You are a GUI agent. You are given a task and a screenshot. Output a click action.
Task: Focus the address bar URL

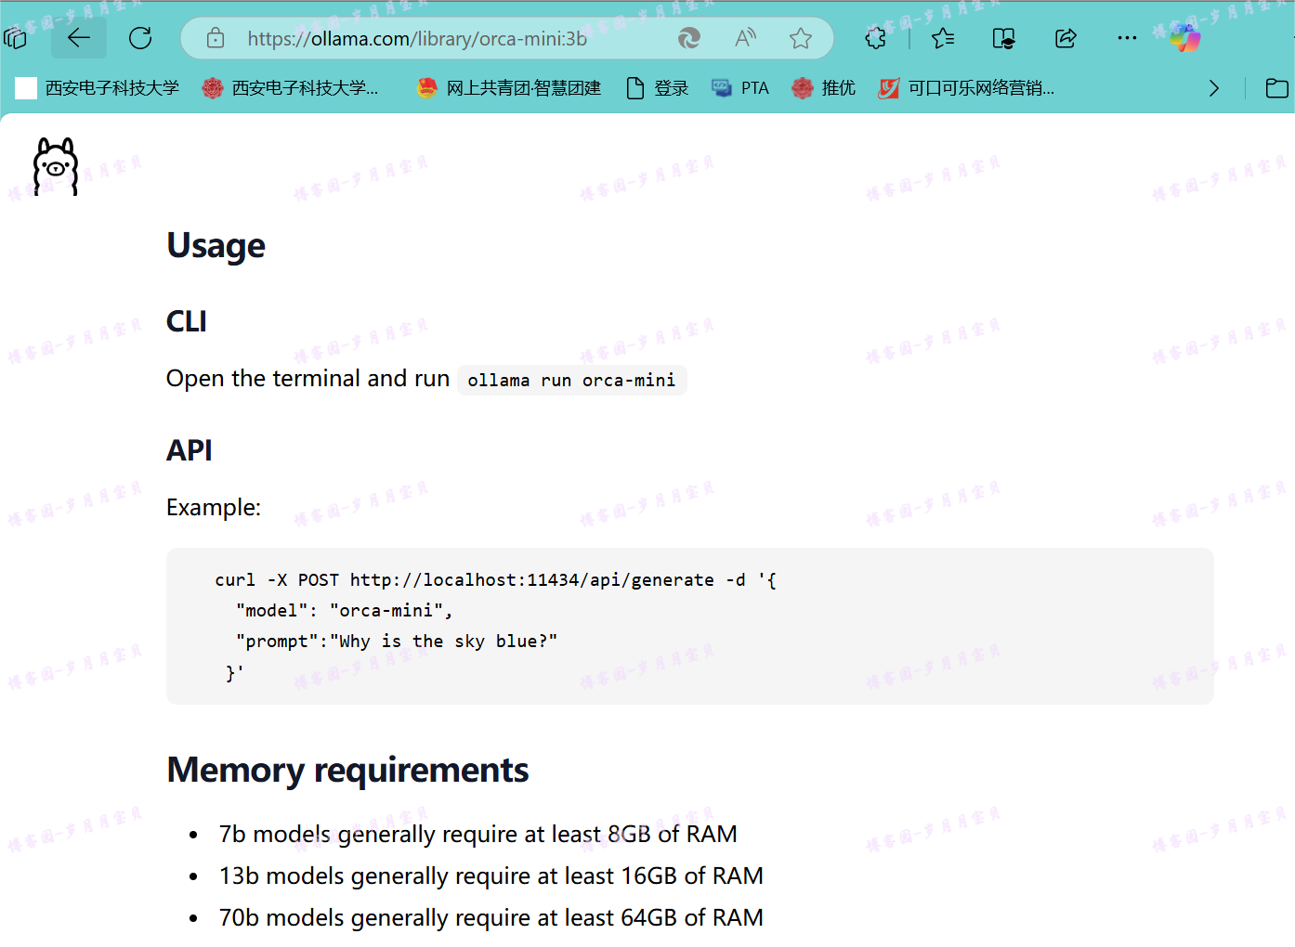tap(417, 39)
